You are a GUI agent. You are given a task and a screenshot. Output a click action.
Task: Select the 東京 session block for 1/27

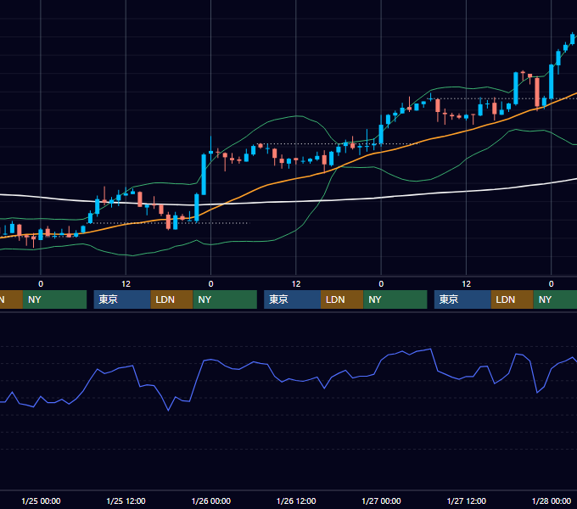tap(462, 299)
